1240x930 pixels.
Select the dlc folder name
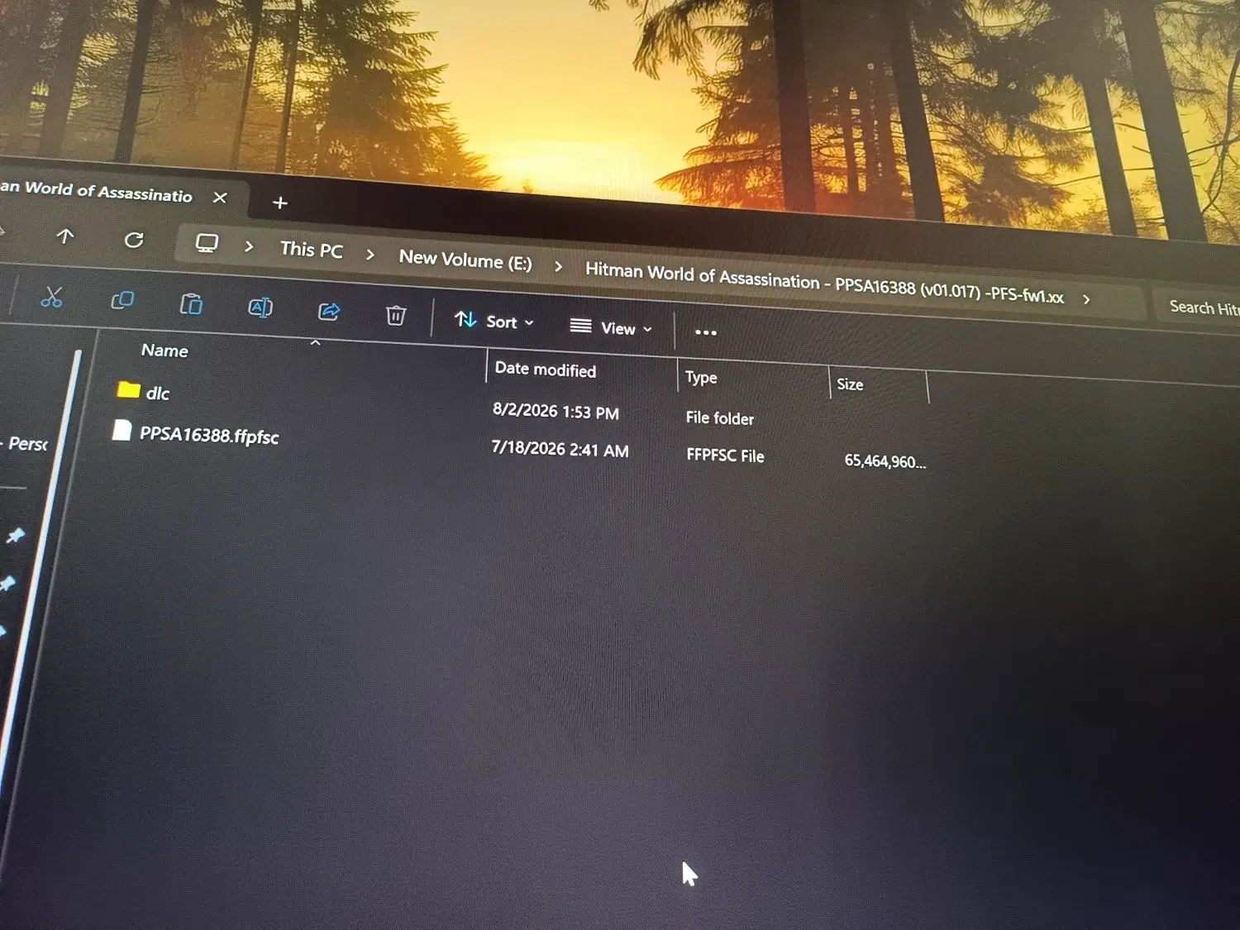pyautogui.click(x=158, y=393)
